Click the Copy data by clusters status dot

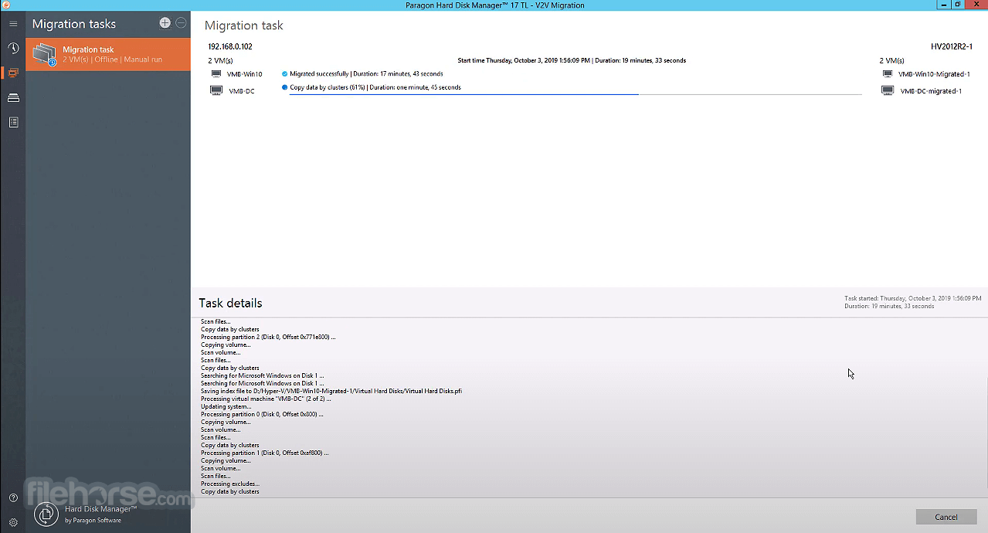coord(284,88)
